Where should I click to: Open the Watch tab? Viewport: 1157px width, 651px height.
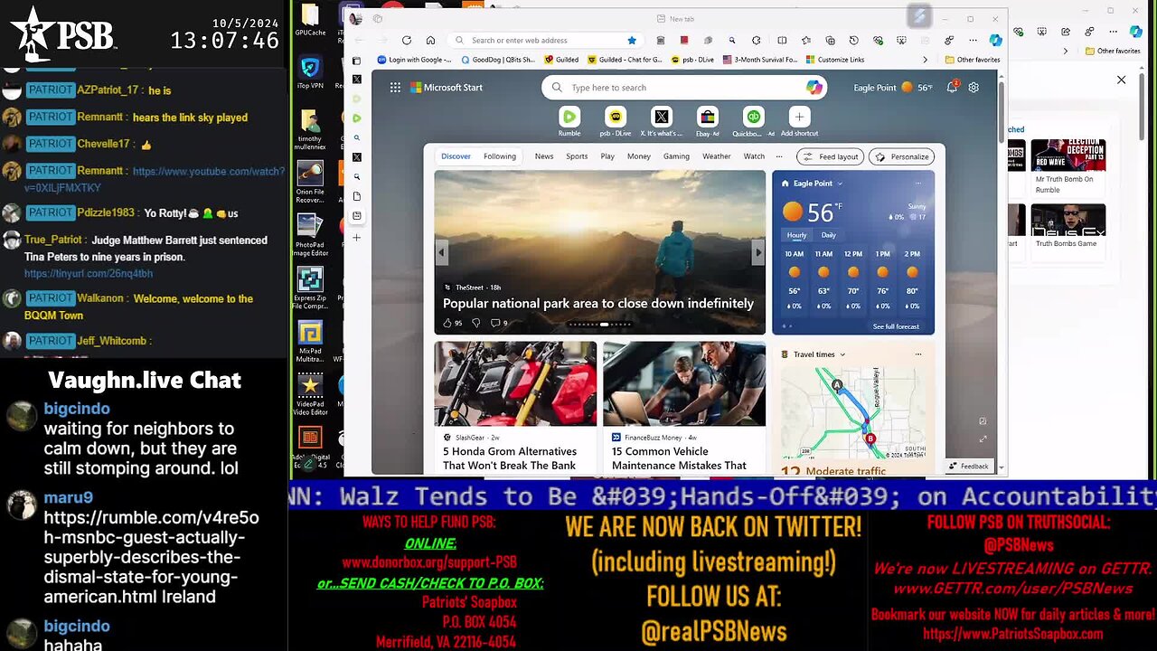click(754, 156)
